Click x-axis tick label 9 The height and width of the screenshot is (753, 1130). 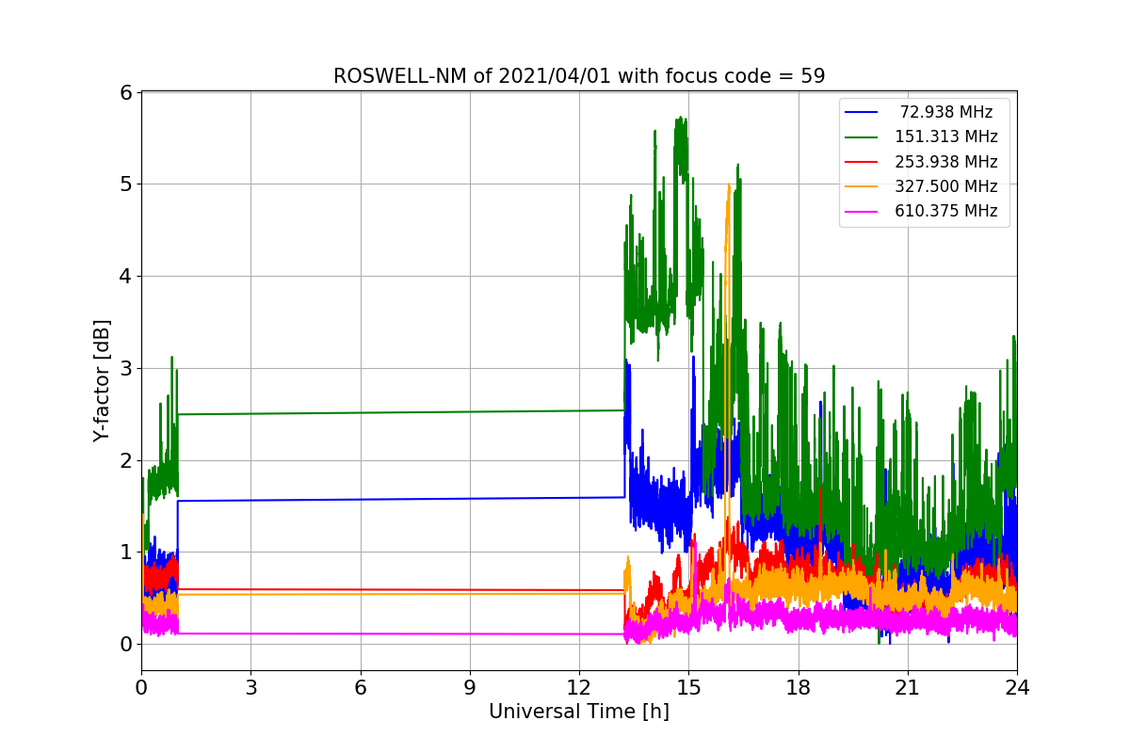coord(470,688)
